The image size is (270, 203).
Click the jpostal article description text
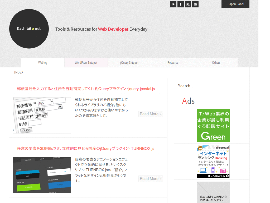point(102,108)
